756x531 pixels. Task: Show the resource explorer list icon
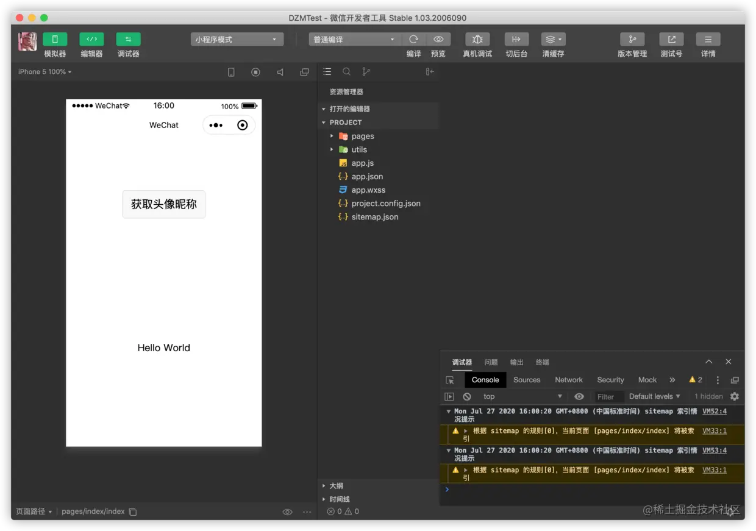[327, 72]
